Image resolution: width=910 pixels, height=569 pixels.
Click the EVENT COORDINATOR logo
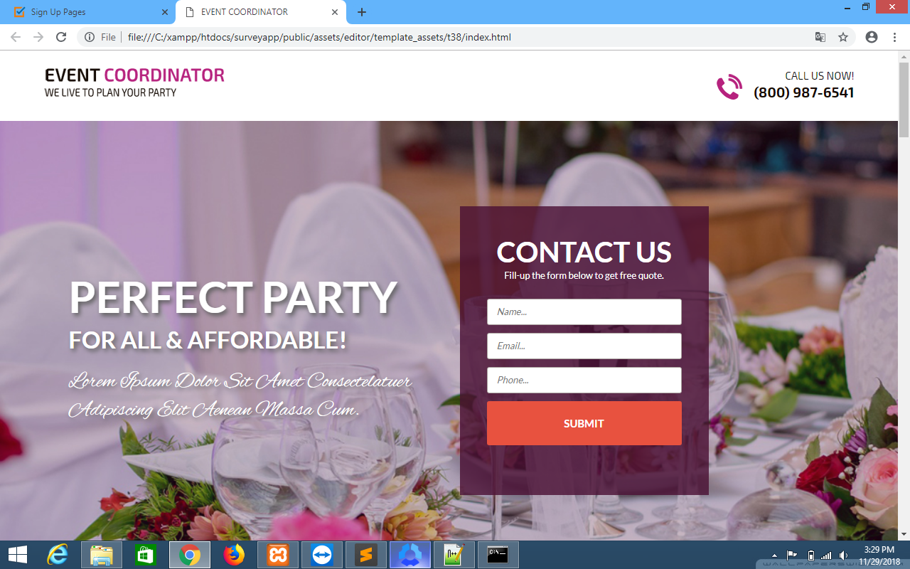pos(134,83)
